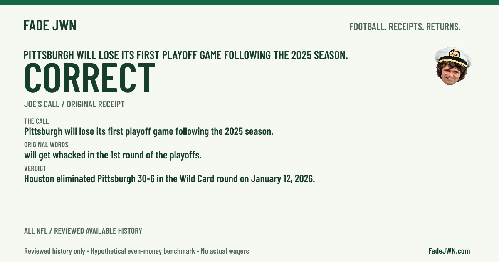Click Joe's Call / Original Receipt label

click(74, 104)
